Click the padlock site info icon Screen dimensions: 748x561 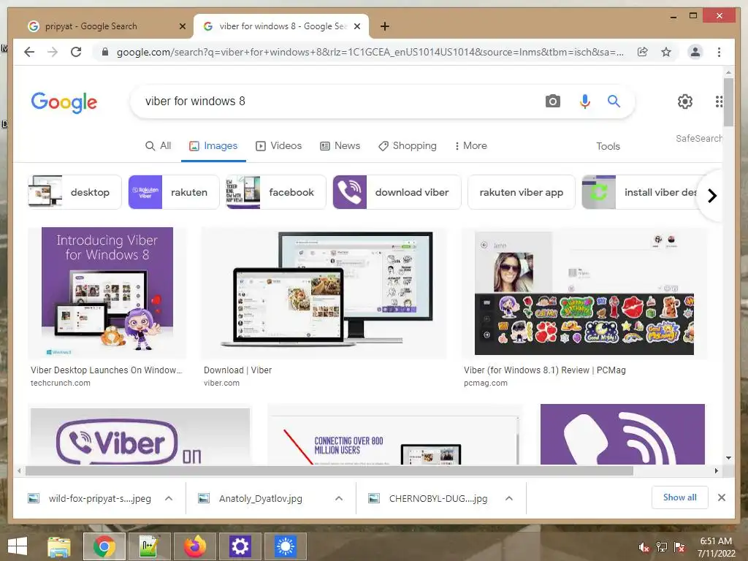pos(105,52)
